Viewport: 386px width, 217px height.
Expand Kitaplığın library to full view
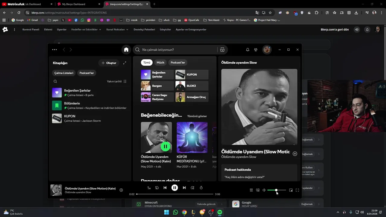(x=125, y=63)
